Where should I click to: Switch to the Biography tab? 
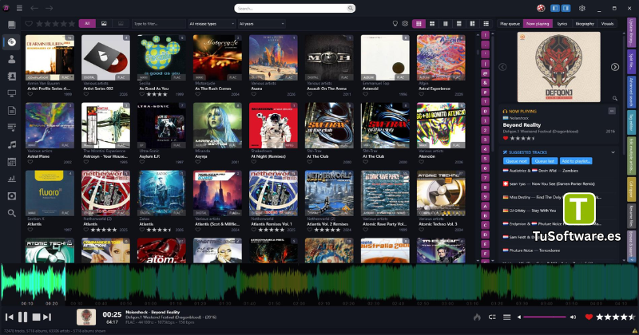(x=585, y=24)
